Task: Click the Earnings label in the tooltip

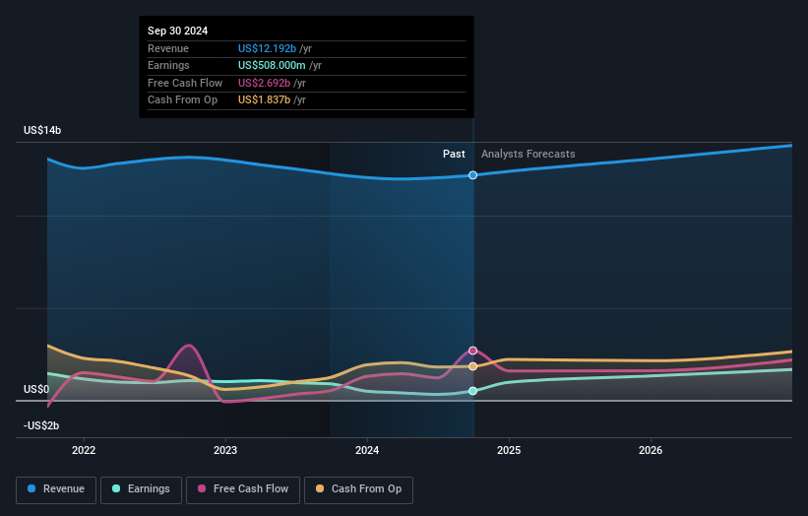Action: coord(168,65)
